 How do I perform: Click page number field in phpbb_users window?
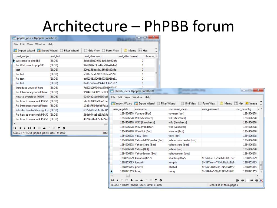[x=247, y=180]
